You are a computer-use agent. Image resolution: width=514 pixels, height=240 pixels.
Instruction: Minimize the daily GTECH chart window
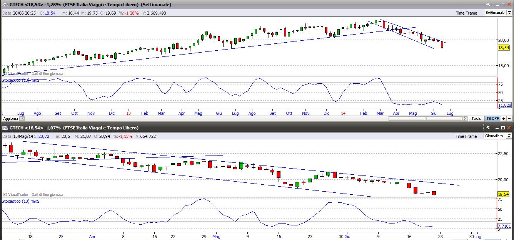click(x=497, y=128)
